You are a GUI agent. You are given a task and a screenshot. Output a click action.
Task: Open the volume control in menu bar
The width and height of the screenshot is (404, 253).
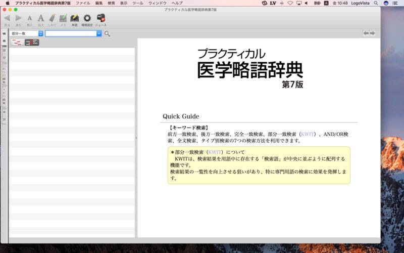(307, 3)
